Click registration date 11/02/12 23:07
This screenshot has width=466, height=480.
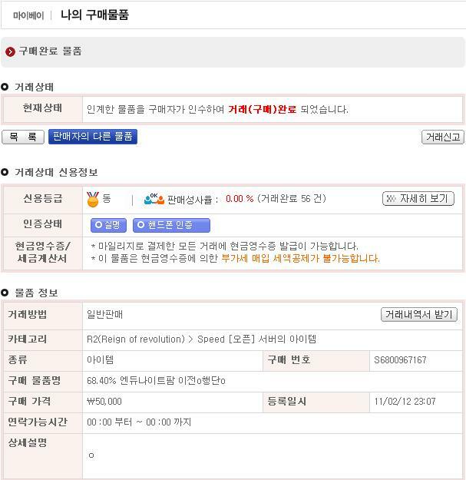coord(405,402)
